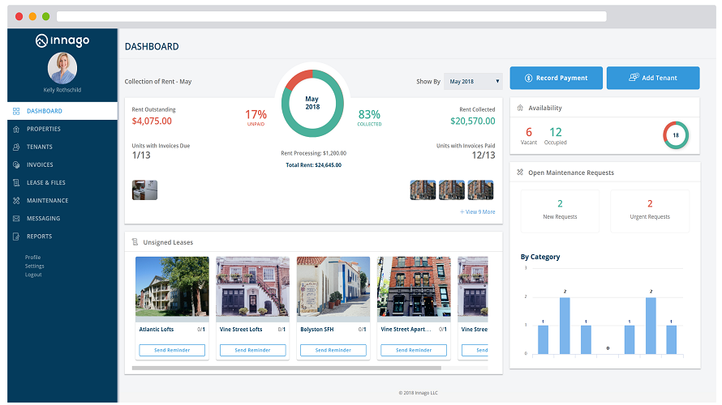Click the Messaging envelope icon
Viewport: 722px width, 405px height.
17,219
